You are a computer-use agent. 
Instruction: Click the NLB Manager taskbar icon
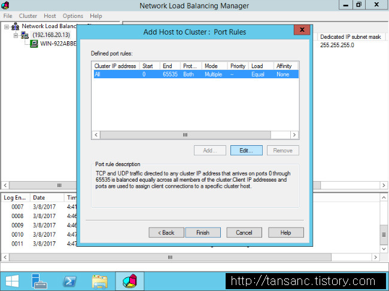pyautogui.click(x=130, y=281)
